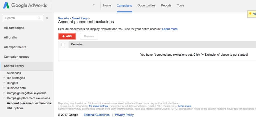Screen dimensions: 256x117
Task: Open Campaign groups in the sidebar
Action: point(17,57)
